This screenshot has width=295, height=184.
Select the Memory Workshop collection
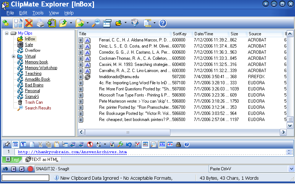point(41,68)
